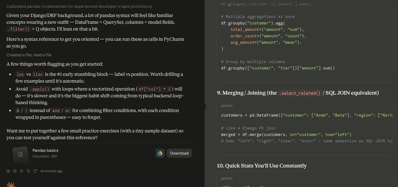The image size is (398, 187).
Task: Copy the assistant response
Action: click(8, 171)
